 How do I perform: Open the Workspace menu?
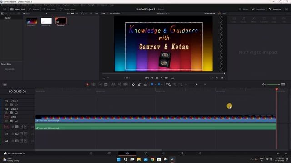point(102,5)
